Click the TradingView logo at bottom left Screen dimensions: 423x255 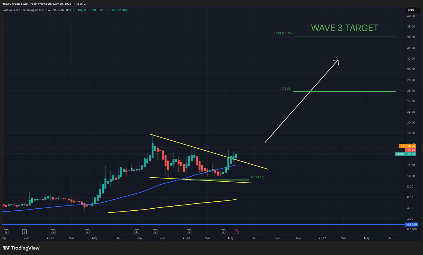coord(21,248)
